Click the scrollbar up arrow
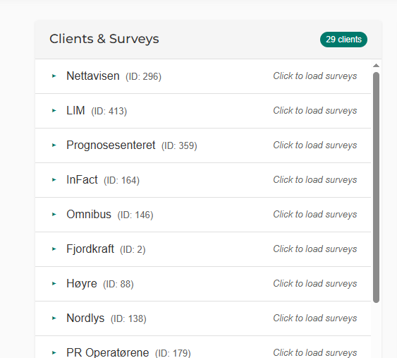The width and height of the screenshot is (397, 358). pyautogui.click(x=377, y=66)
